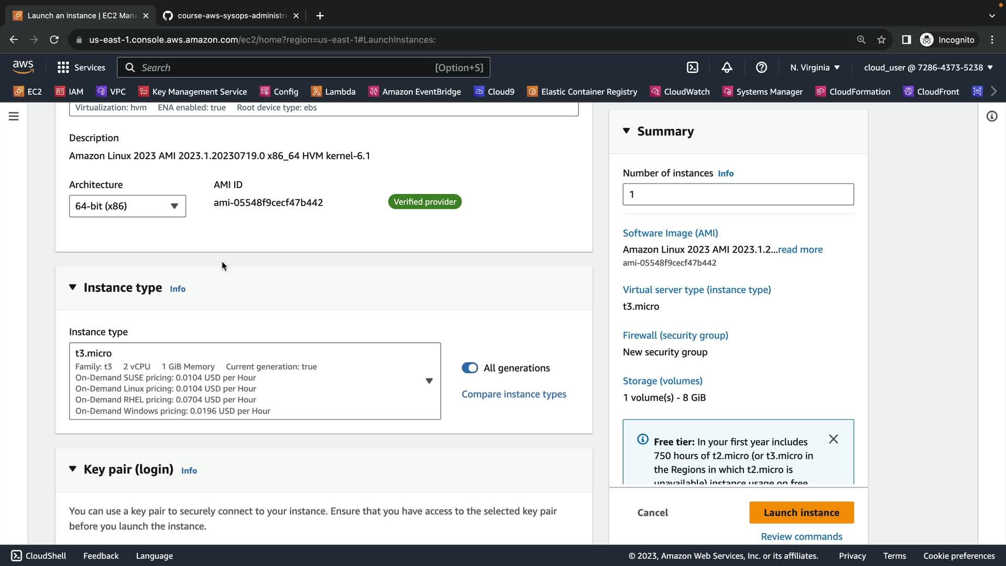
Task: Click the Launch instance button
Action: [x=801, y=513]
